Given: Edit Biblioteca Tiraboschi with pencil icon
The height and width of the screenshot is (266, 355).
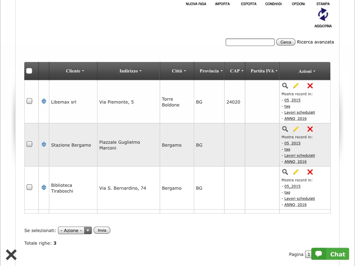Looking at the screenshot, I should click(x=296, y=172).
